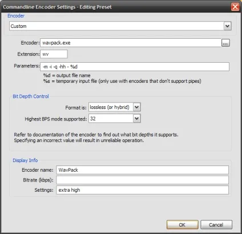
Task: Click the Extension field containing wv
Action: 54,54
